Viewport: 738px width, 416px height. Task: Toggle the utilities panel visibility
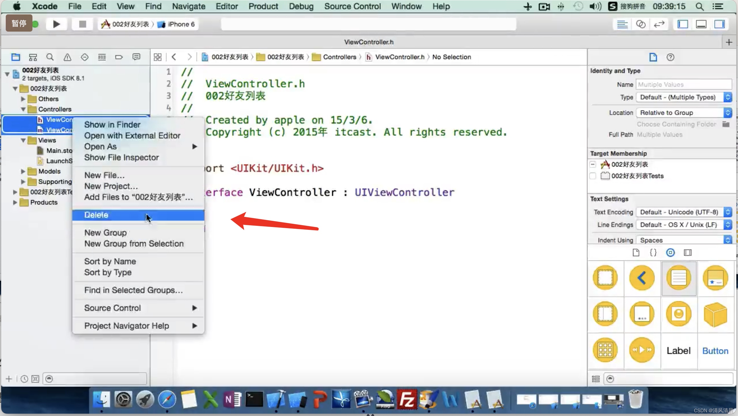click(x=719, y=24)
